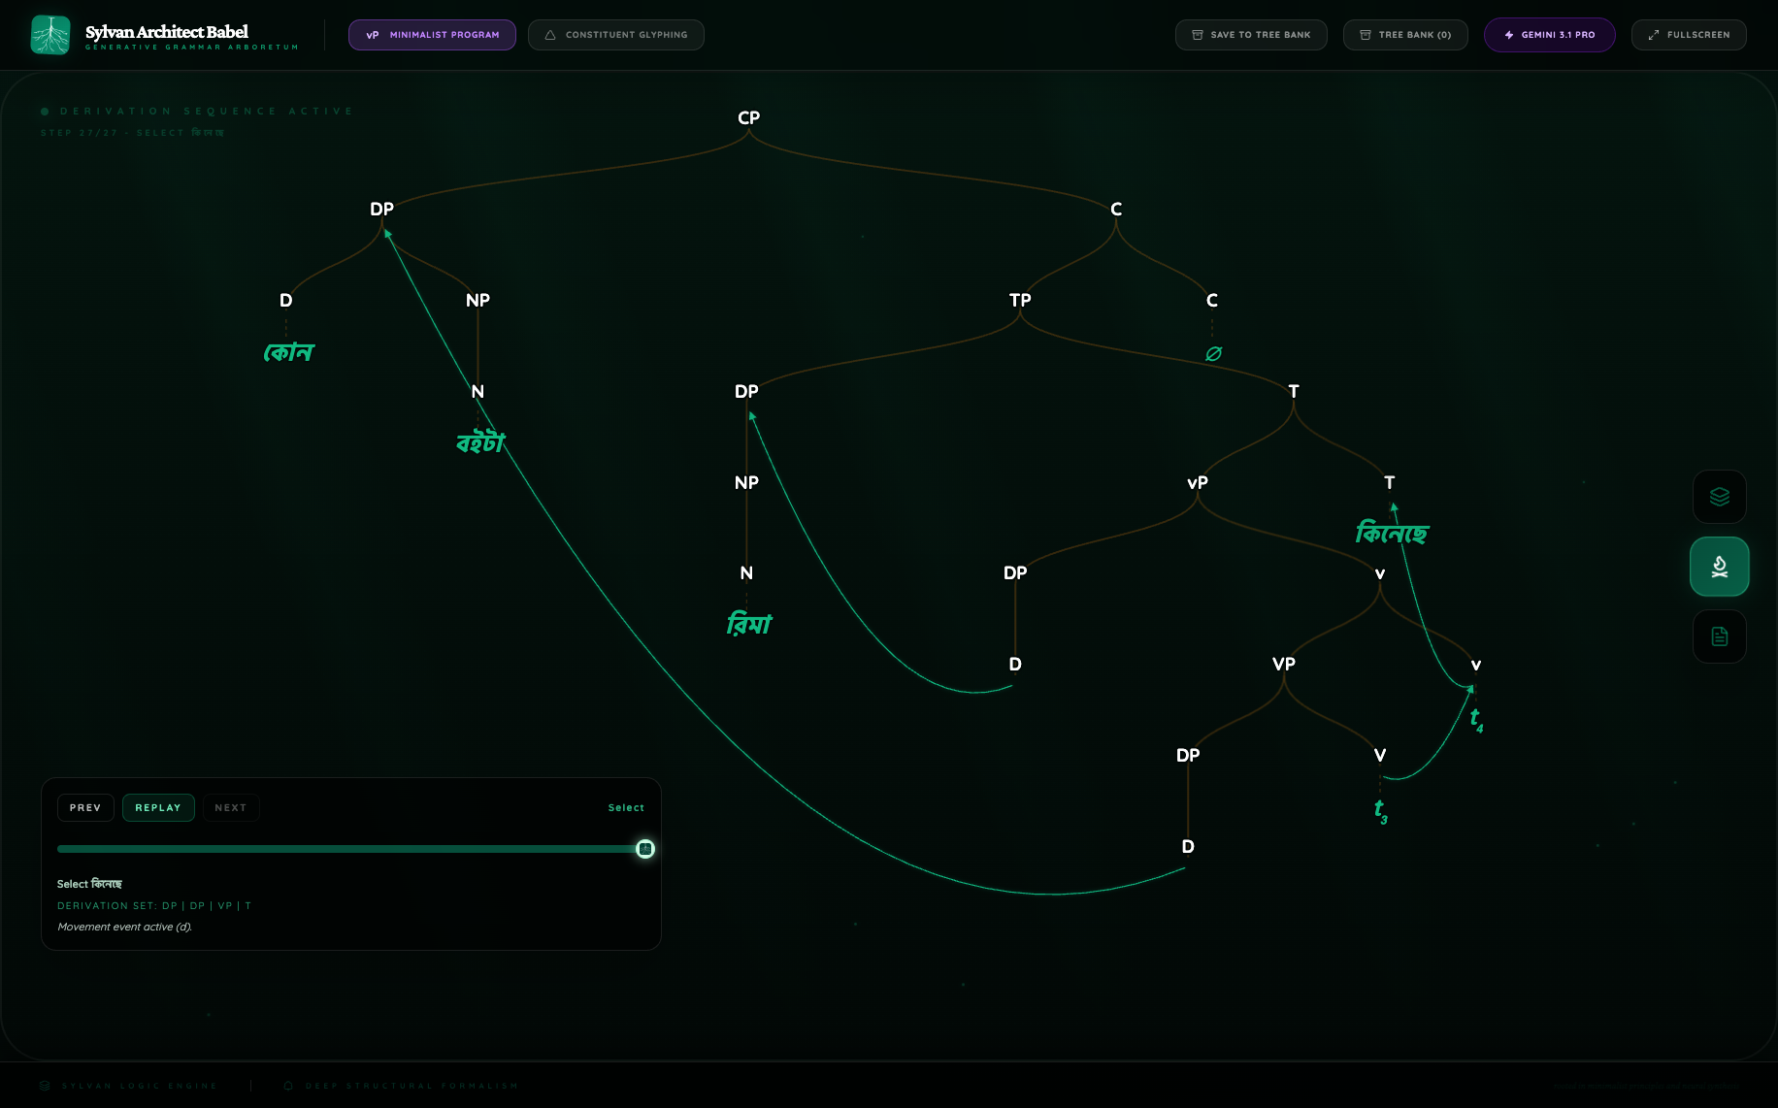
Task: Switch to Minimalist Program mode
Action: [432, 35]
